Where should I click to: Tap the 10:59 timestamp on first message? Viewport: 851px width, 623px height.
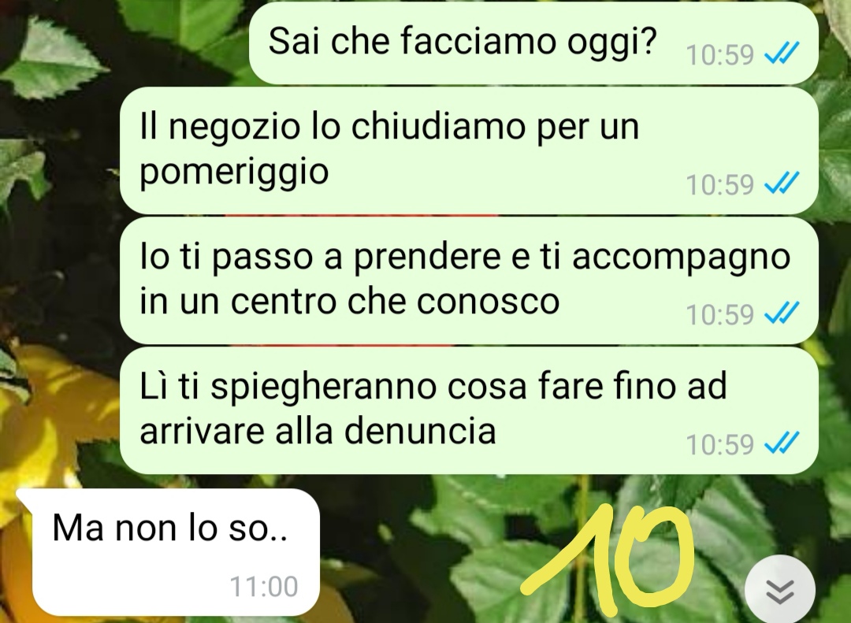click(x=719, y=55)
